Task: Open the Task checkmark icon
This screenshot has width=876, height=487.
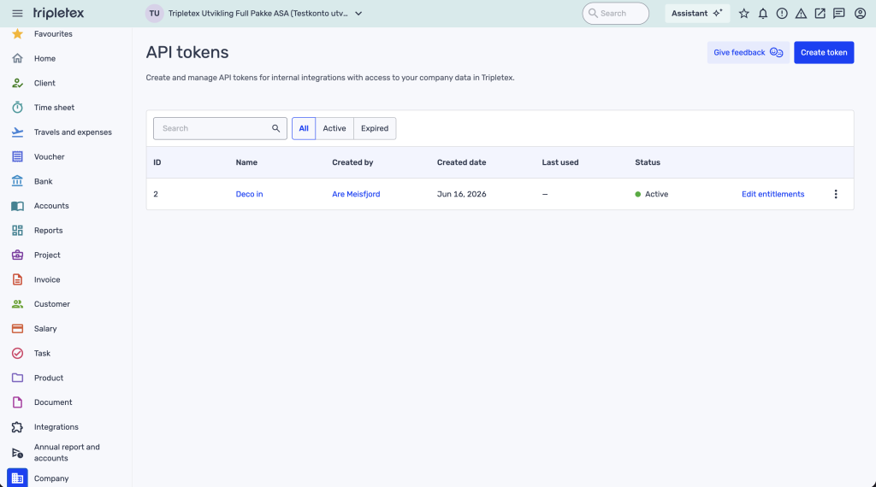Action: (x=17, y=353)
